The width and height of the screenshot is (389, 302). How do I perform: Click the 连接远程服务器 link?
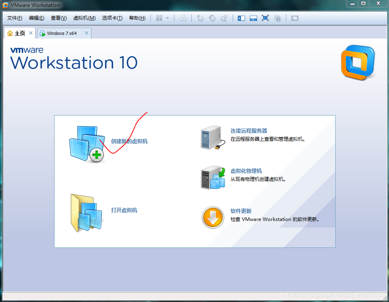click(249, 131)
